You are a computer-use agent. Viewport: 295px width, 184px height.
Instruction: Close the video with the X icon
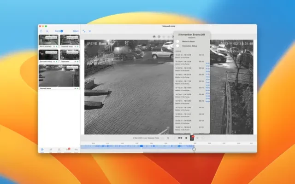(90, 31)
